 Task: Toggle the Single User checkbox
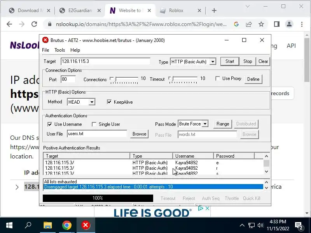pos(94,124)
